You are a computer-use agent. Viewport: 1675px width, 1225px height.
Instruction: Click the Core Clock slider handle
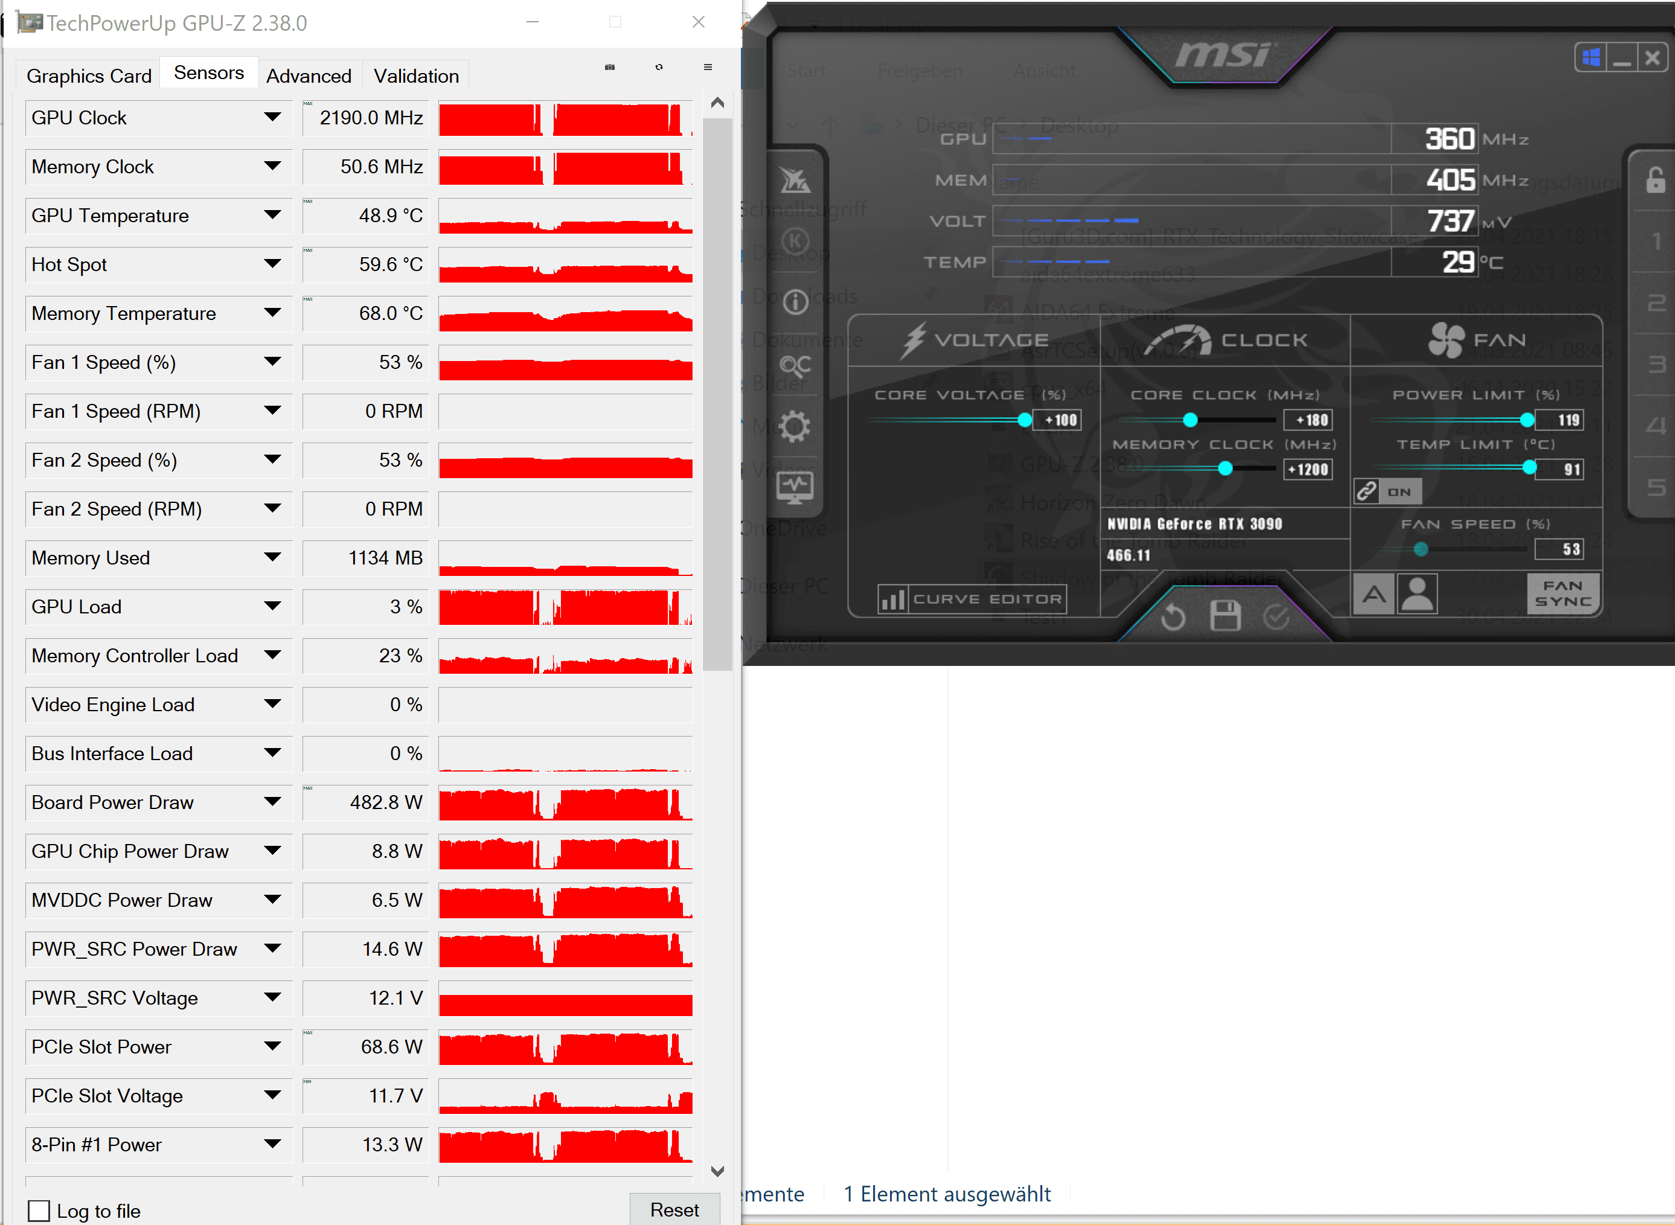coord(1190,420)
